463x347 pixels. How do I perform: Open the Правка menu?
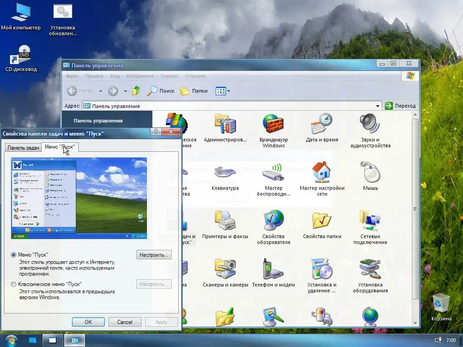tap(94, 76)
